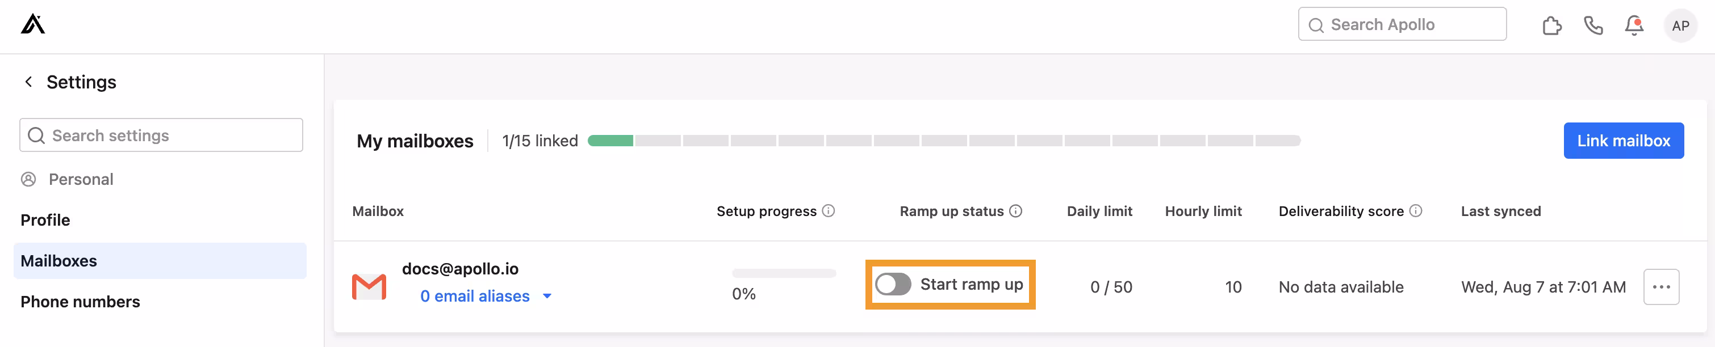Go back using the Settings chevron
Image resolution: width=1715 pixels, height=347 pixels.
click(x=28, y=82)
